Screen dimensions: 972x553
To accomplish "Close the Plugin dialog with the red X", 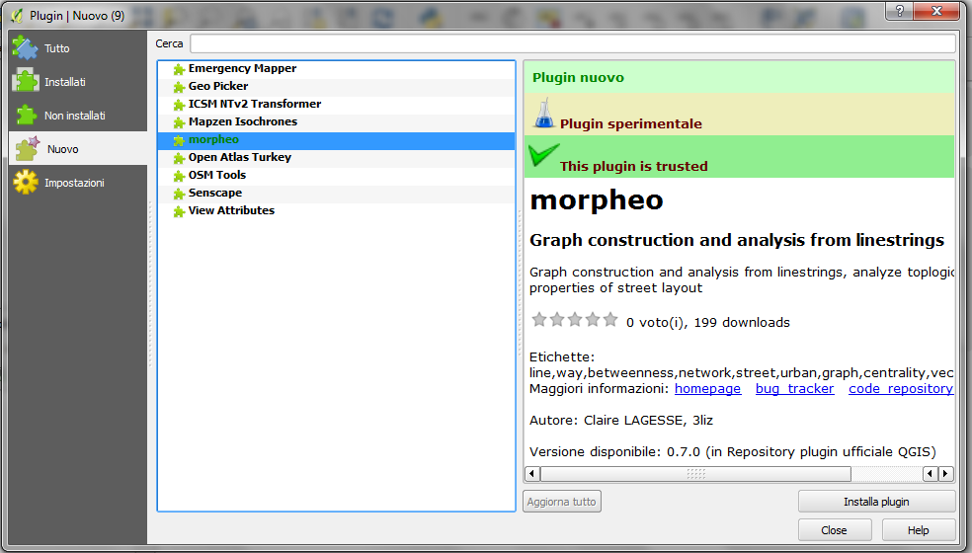I will pos(936,11).
